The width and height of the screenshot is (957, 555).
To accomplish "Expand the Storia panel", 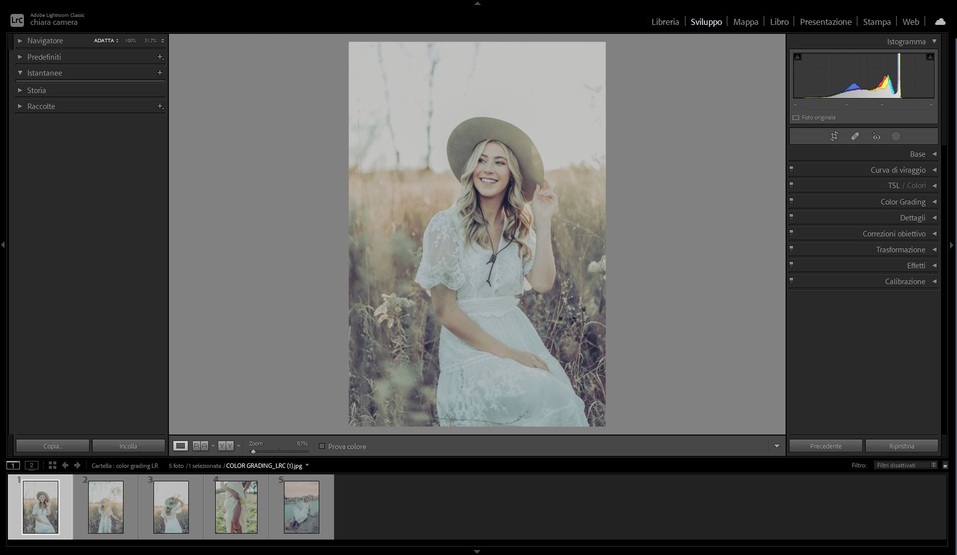I will (36, 91).
